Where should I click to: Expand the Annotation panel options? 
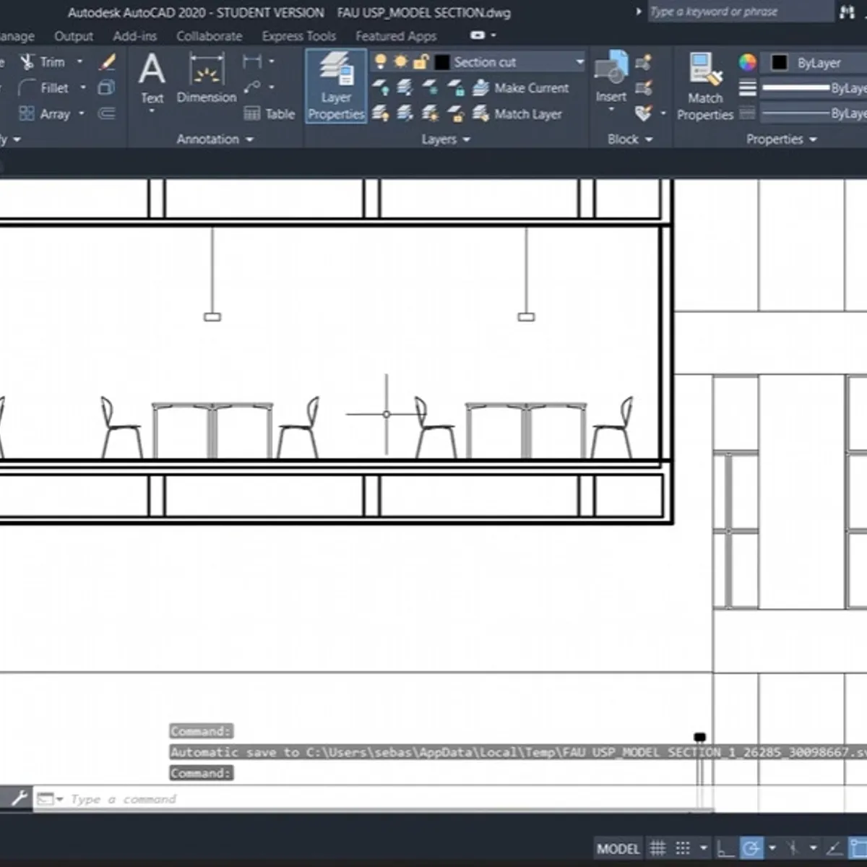click(x=249, y=139)
